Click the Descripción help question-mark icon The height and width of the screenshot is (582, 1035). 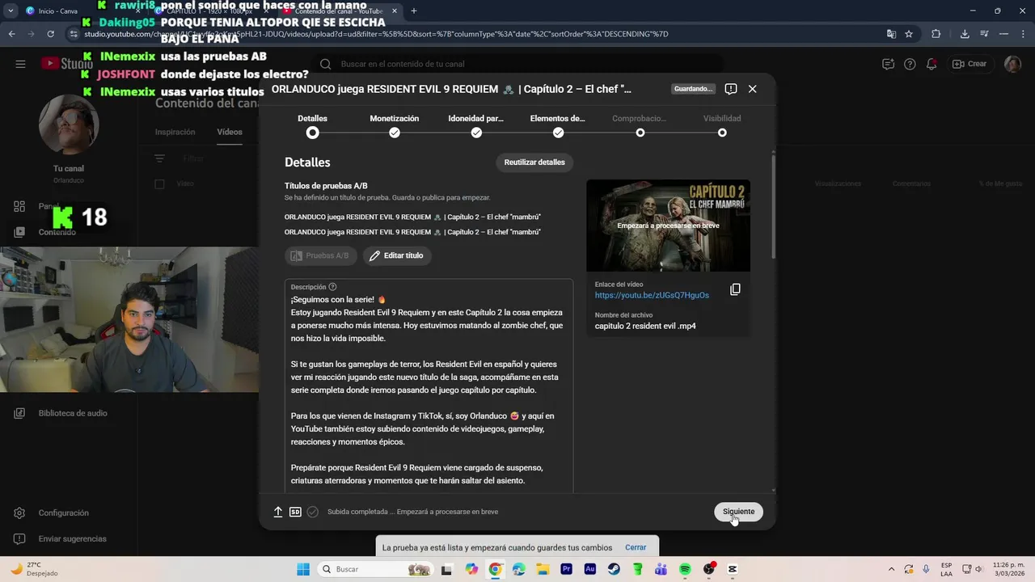332,287
